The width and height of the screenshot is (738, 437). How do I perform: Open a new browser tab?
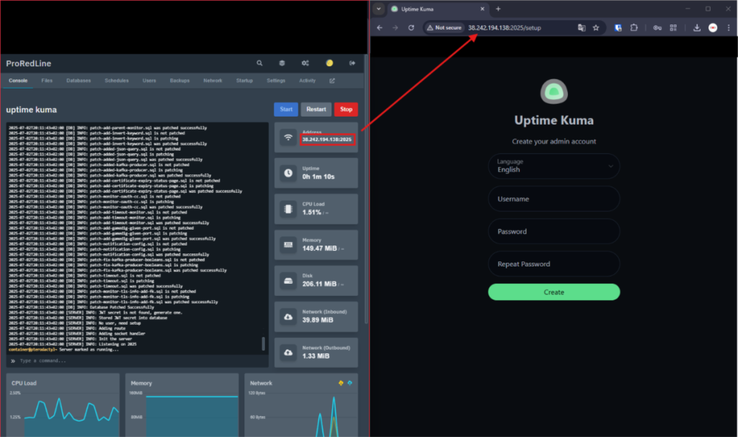498,9
